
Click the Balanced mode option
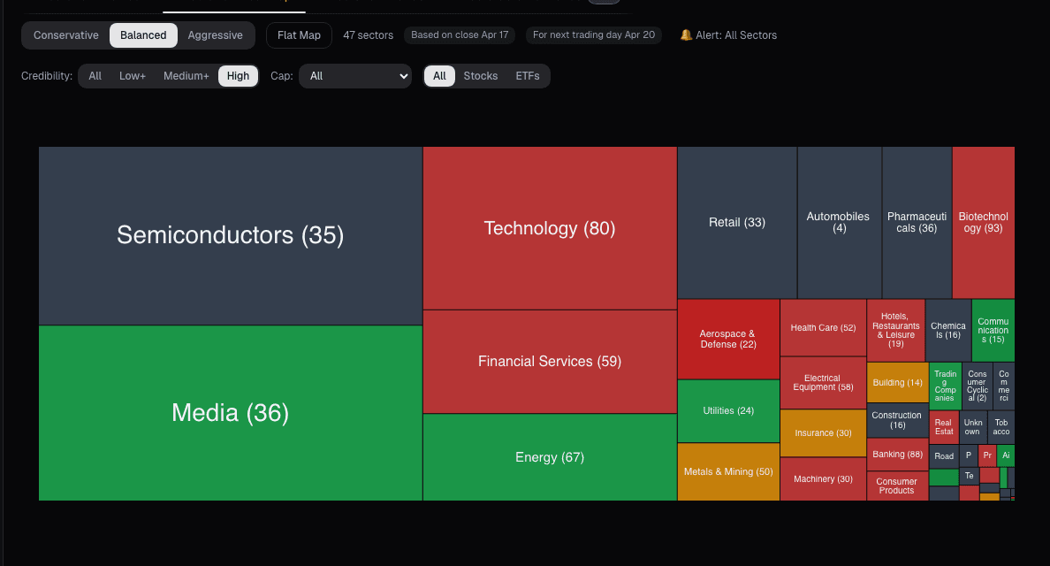(143, 35)
